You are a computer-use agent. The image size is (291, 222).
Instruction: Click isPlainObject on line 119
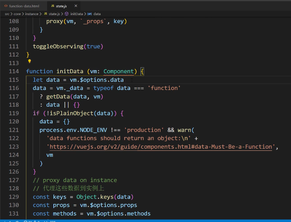tap(71, 113)
